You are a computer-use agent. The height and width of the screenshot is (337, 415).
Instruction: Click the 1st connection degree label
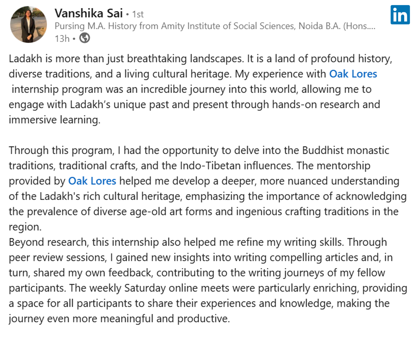coord(138,14)
